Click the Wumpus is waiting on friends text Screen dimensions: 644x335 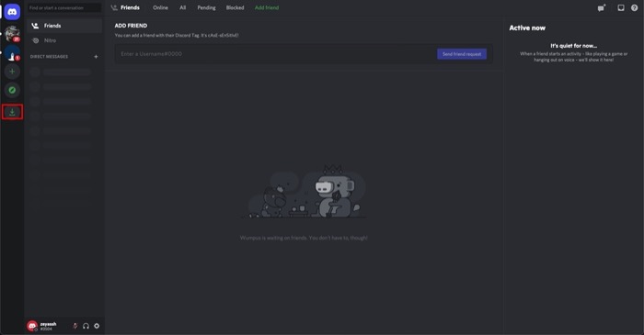(x=304, y=238)
